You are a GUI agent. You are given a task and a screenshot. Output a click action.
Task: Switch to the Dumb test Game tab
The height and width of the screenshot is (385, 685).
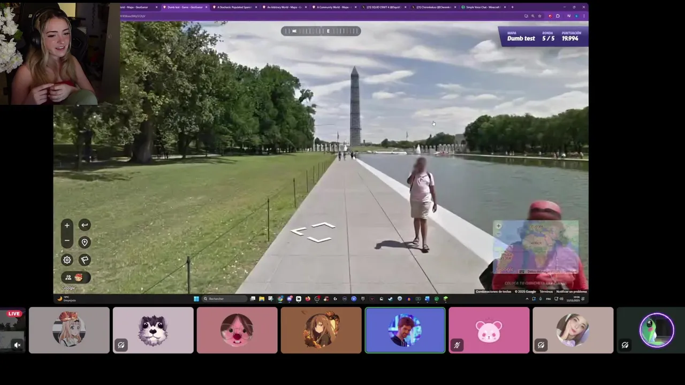point(186,7)
